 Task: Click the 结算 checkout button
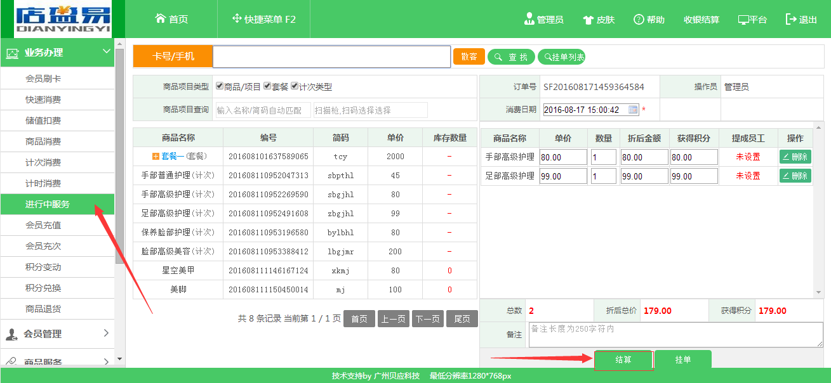(x=623, y=360)
